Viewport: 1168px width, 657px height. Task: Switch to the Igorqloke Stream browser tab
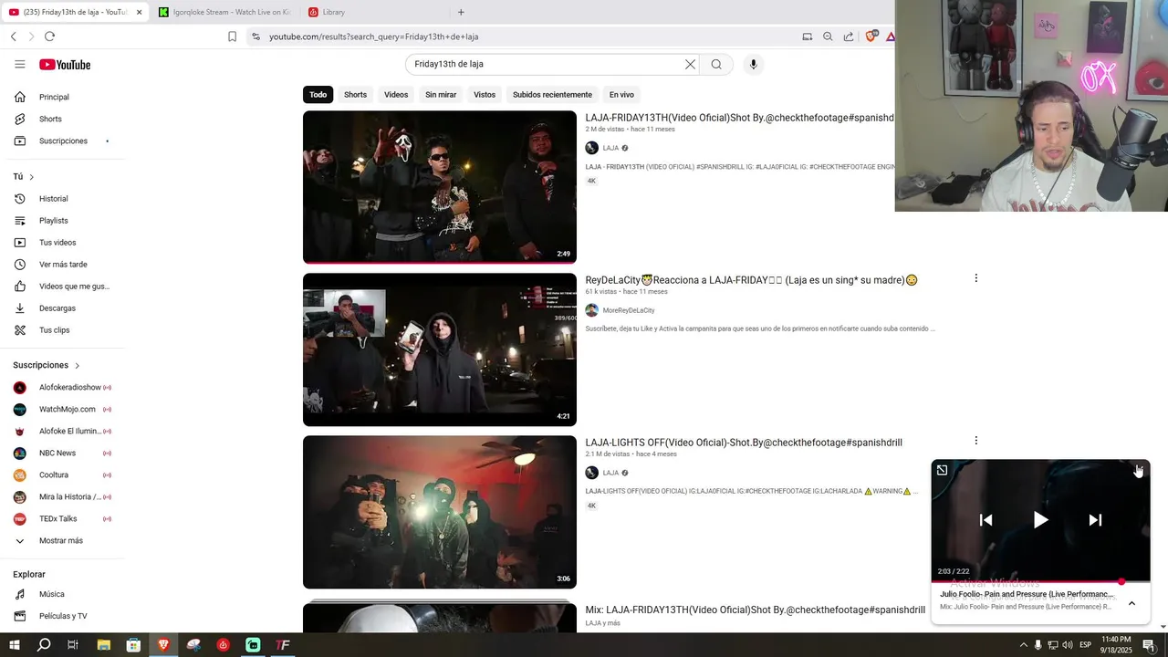pos(224,12)
